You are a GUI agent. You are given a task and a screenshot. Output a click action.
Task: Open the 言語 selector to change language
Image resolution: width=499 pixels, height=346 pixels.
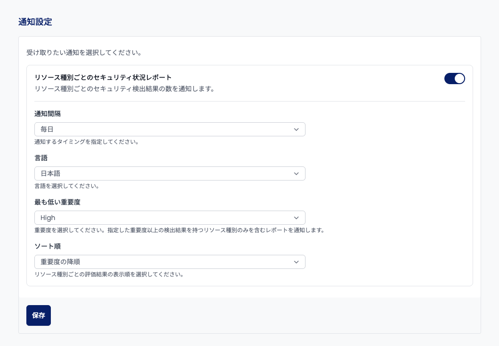click(170, 173)
